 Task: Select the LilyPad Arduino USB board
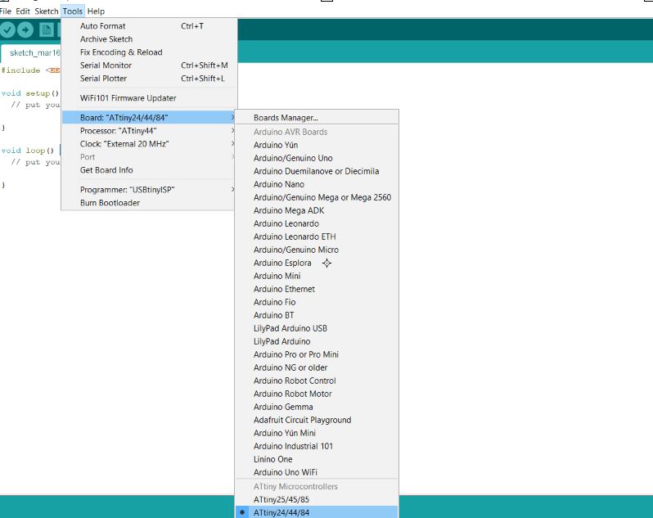coord(317,328)
